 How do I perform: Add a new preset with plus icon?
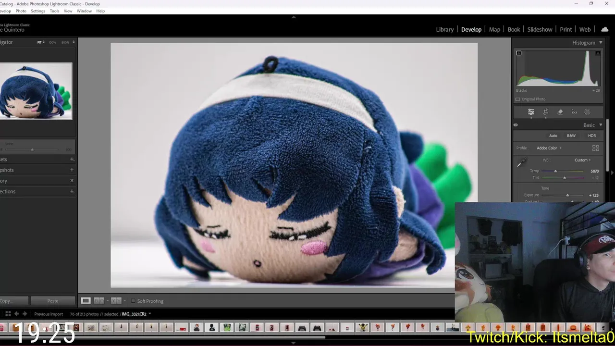click(72, 160)
